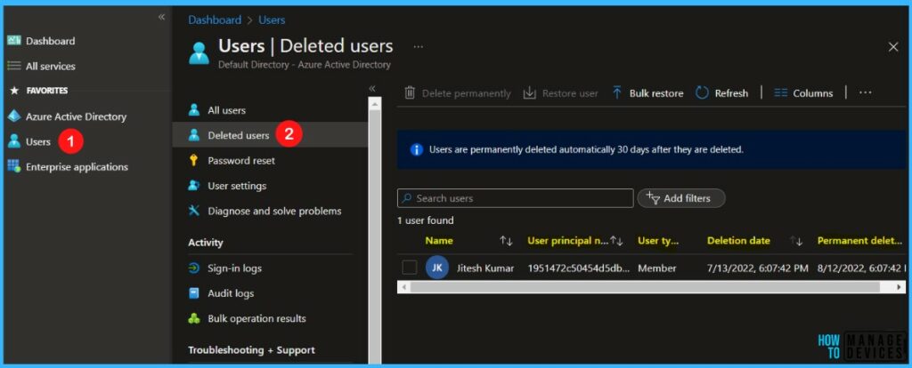The image size is (912, 368).
Task: Focus the Search users field
Action: (516, 198)
